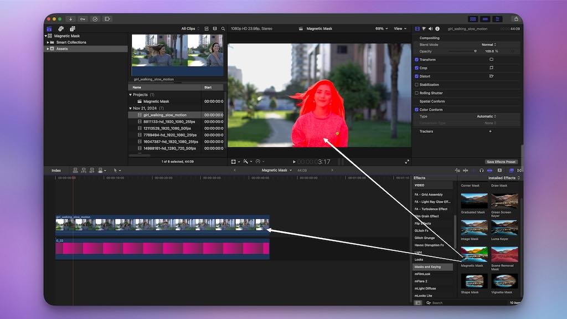Show or hide the inspector panel
Viewport: 567px width, 319px height.
pos(498,19)
